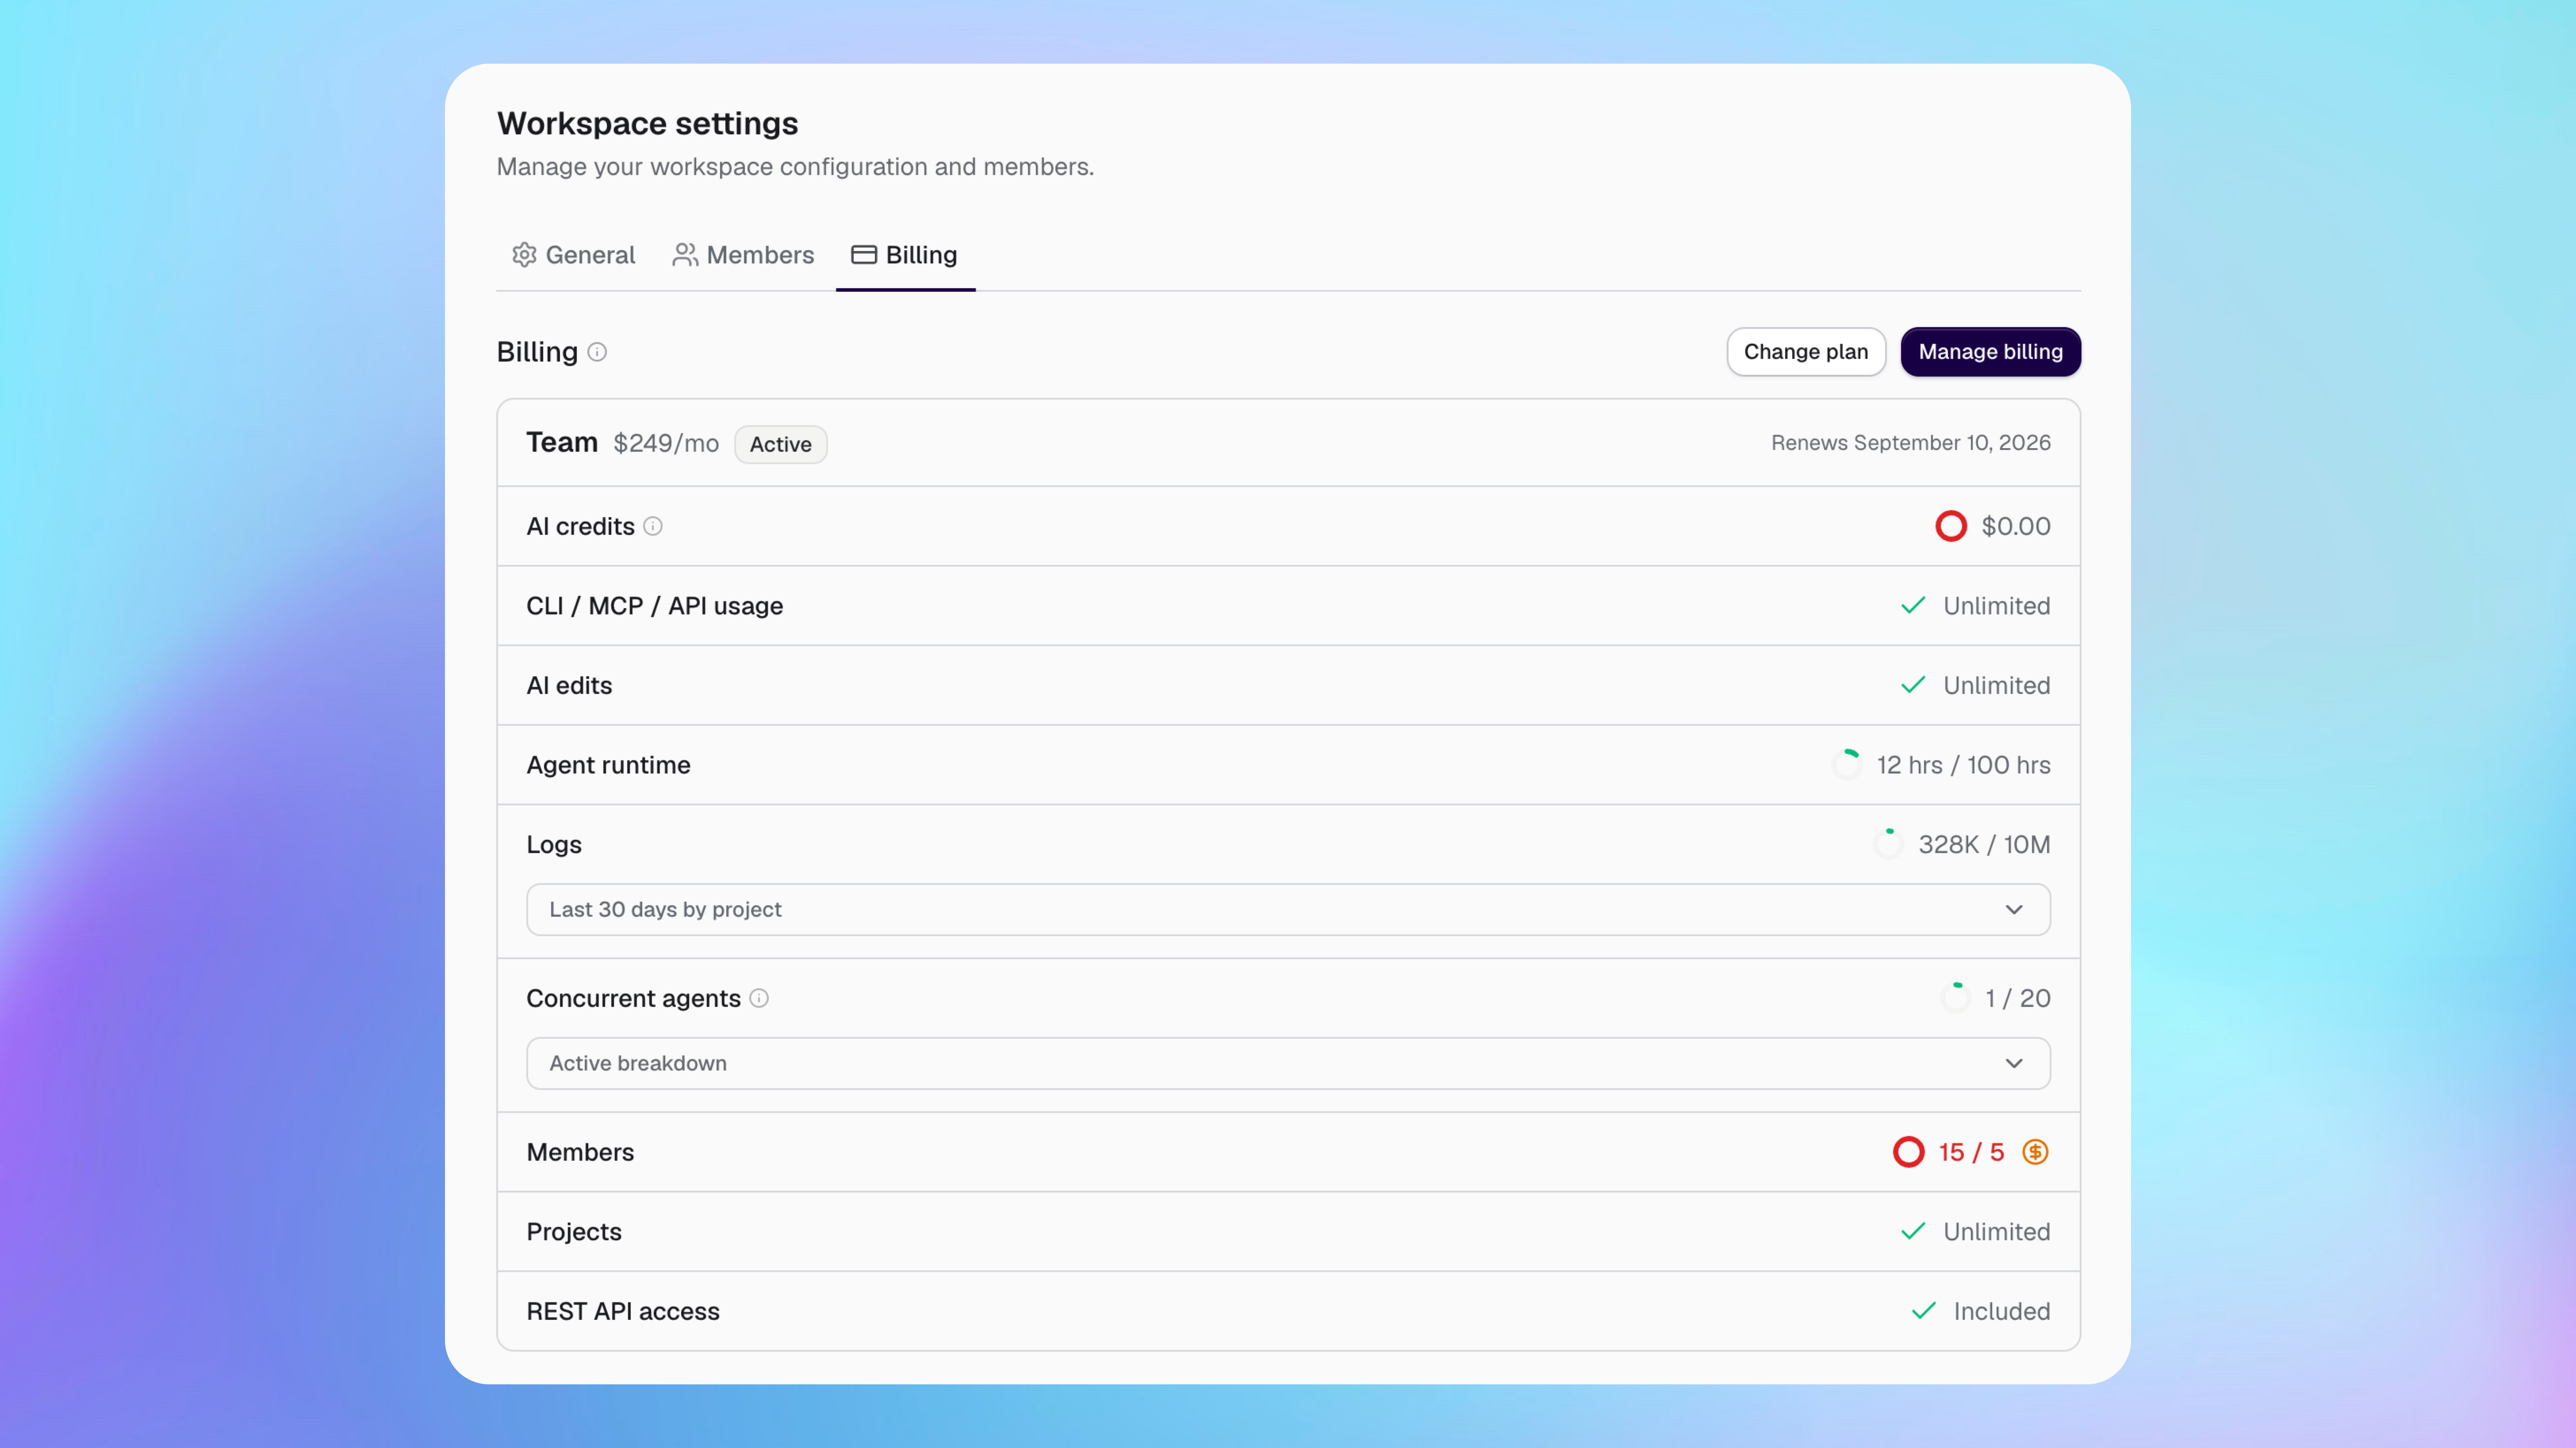The height and width of the screenshot is (1448, 2576).
Task: Click the CLI / MCP / API usage label
Action: [655, 606]
